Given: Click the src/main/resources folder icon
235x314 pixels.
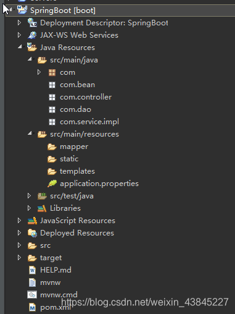Looking at the screenshot, I should [x=42, y=134].
